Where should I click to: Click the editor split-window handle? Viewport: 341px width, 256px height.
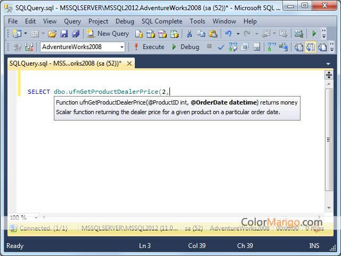[329, 75]
